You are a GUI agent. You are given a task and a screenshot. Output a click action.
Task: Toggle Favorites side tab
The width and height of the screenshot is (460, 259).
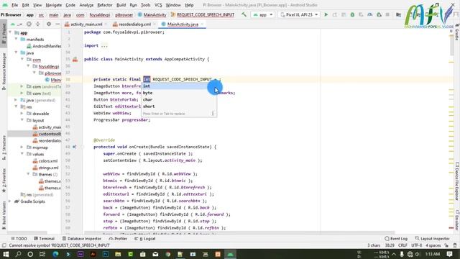click(4, 181)
